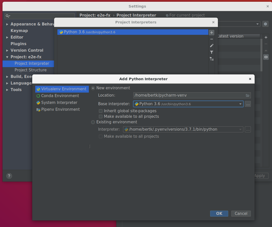Select Virtualenv Environment option
Screen dimensions: 272x227
click(x=62, y=89)
